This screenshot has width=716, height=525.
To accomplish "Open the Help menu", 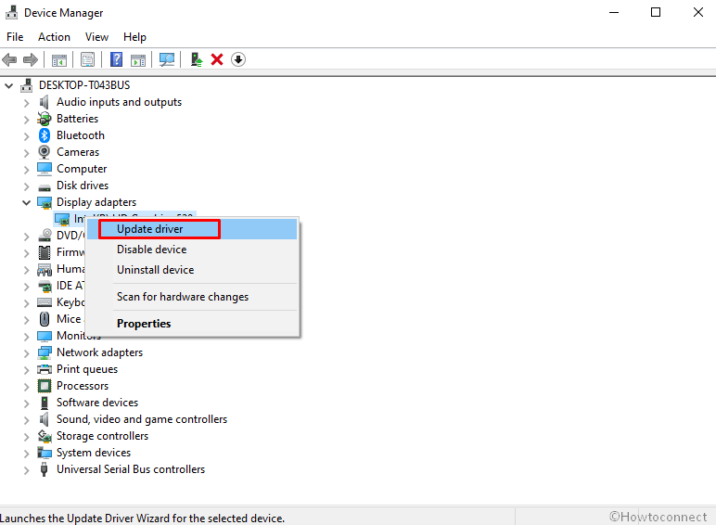I will point(134,37).
